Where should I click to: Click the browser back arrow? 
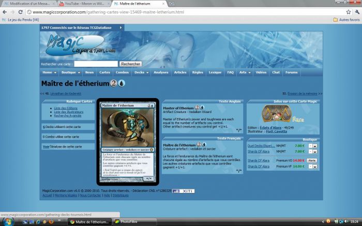[x=5, y=12]
